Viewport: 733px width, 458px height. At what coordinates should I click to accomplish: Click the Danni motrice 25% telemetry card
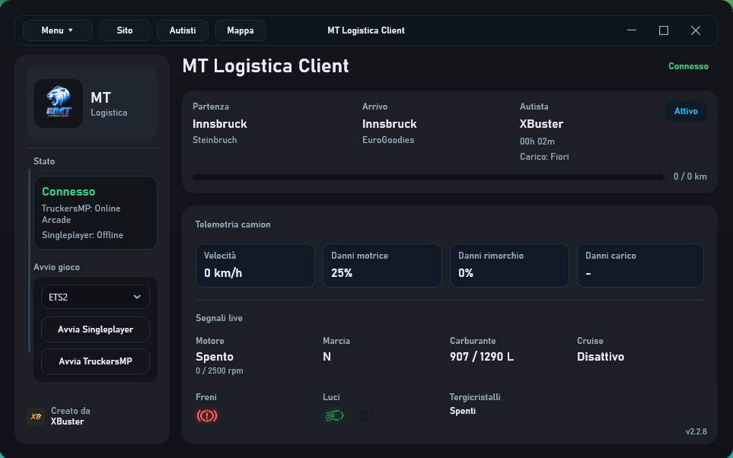click(x=382, y=265)
